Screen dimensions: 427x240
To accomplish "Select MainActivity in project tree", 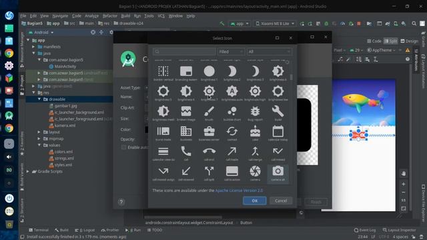I will [x=62, y=67].
